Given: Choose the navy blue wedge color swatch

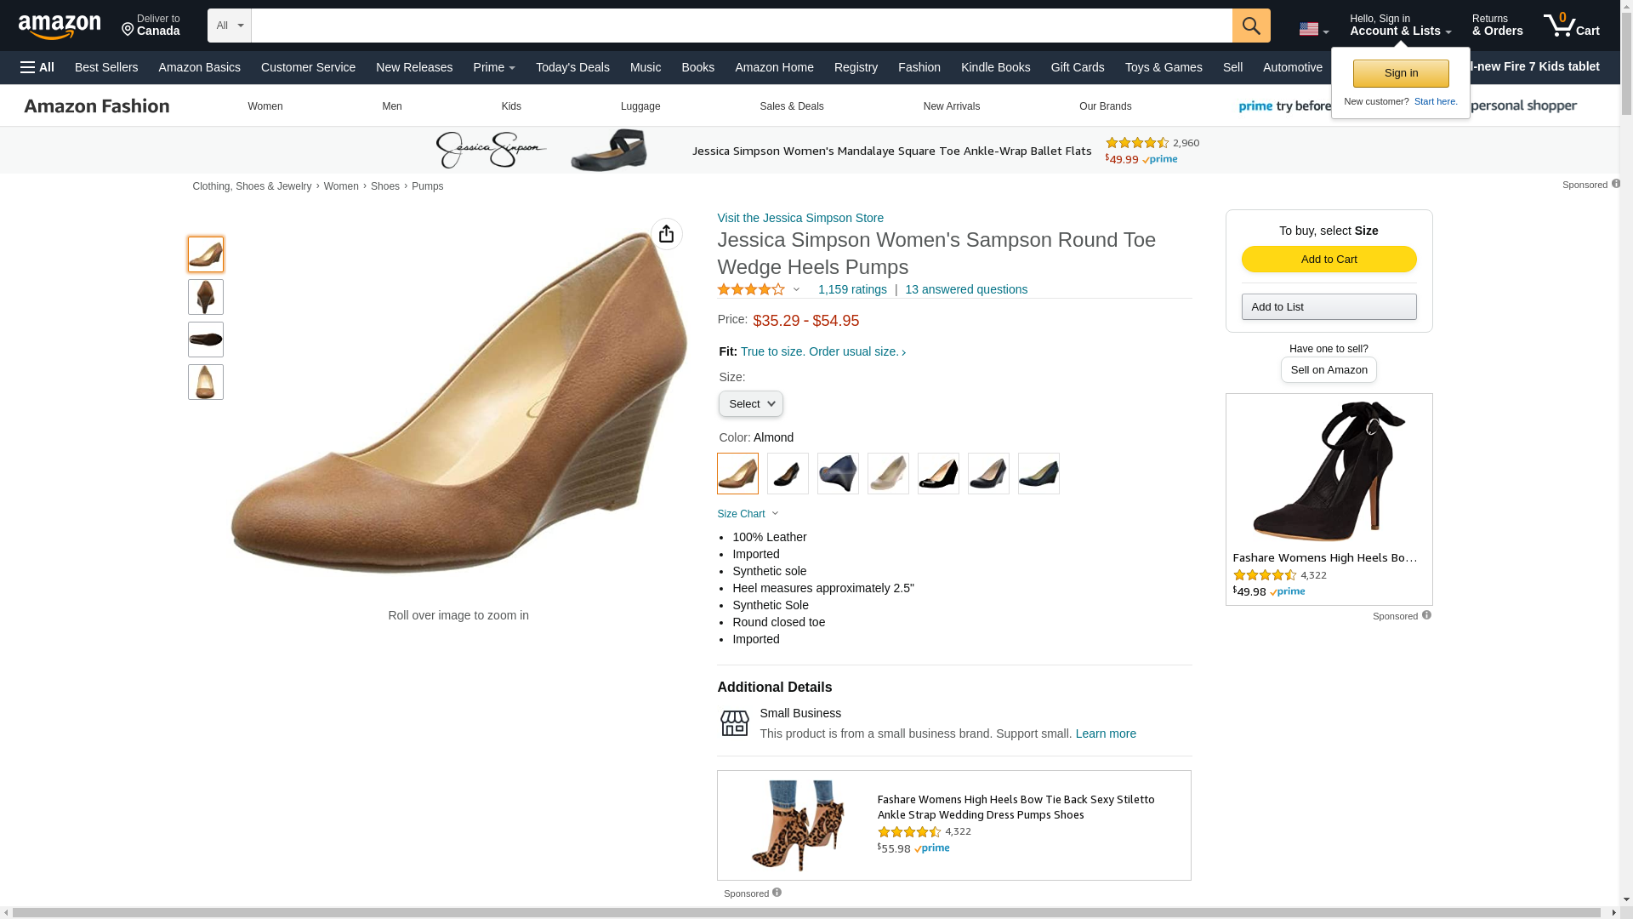Looking at the screenshot, I should point(838,473).
